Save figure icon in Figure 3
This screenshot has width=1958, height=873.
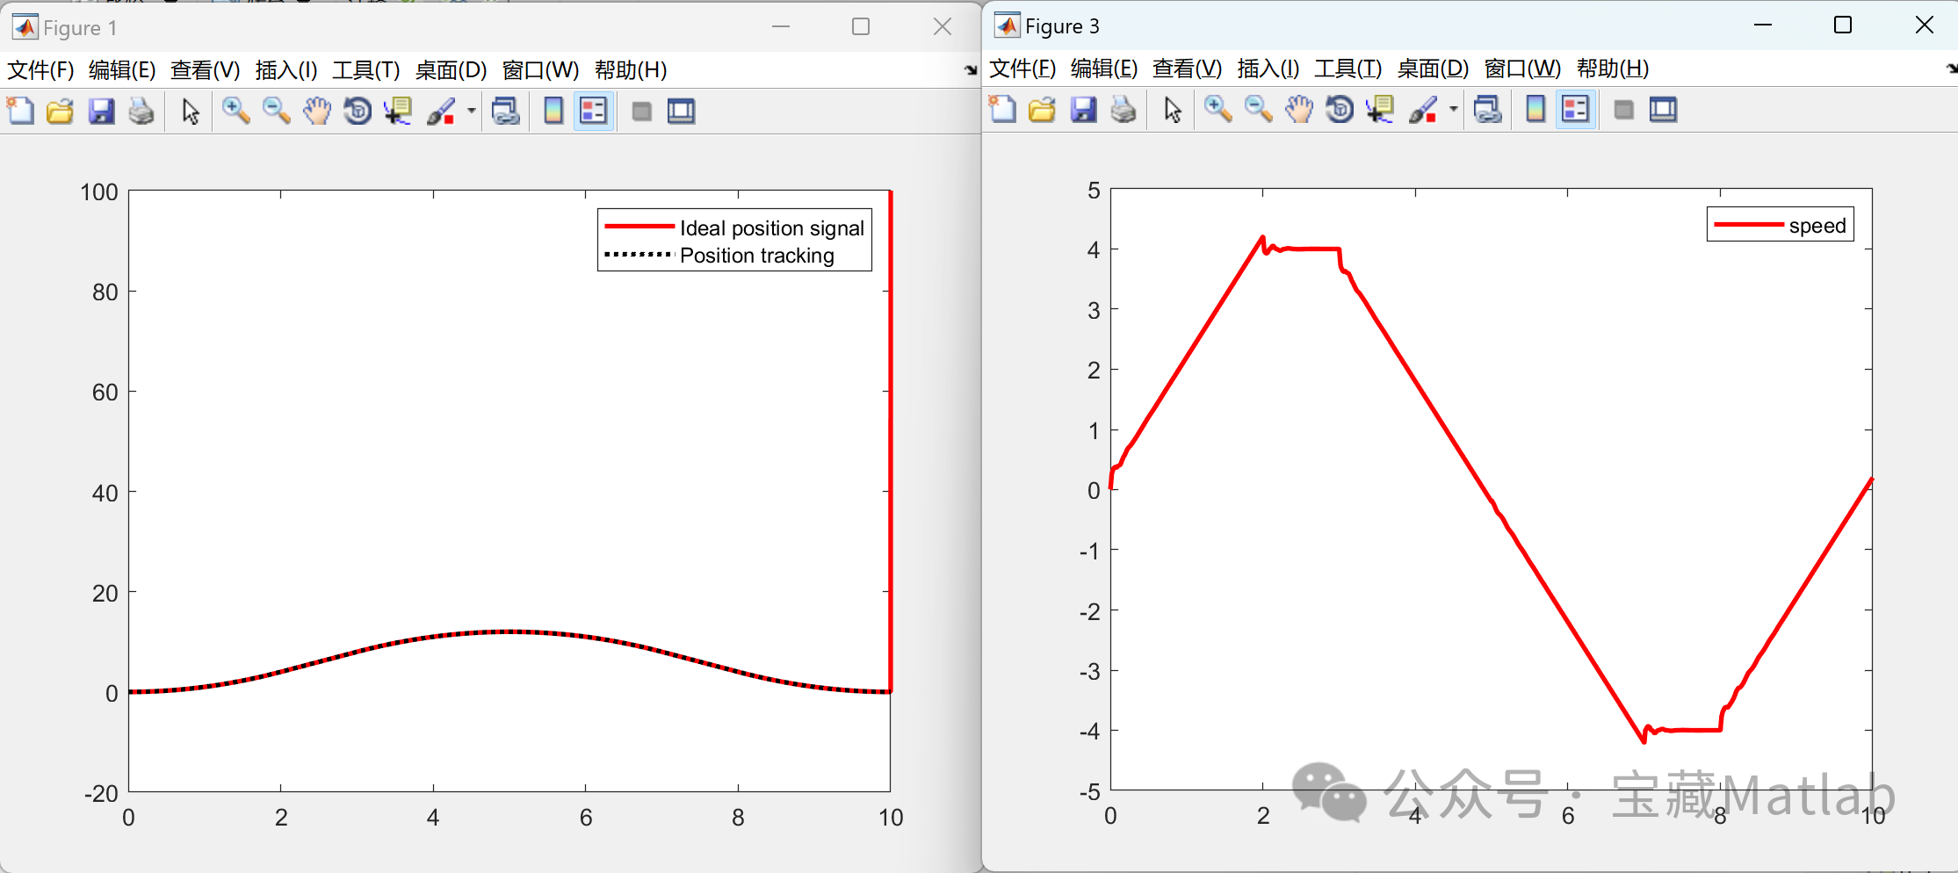tap(1083, 109)
